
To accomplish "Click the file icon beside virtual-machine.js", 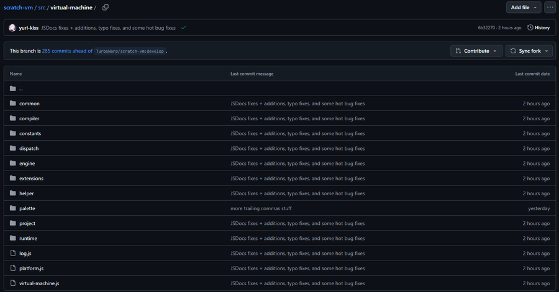I will pos(13,283).
